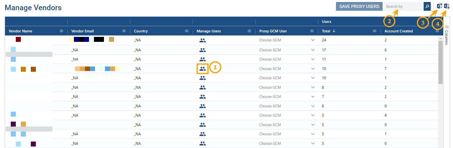Screen dimensions: 453x148
Task: Open the Vendor Email column menu
Action: tap(124, 31)
